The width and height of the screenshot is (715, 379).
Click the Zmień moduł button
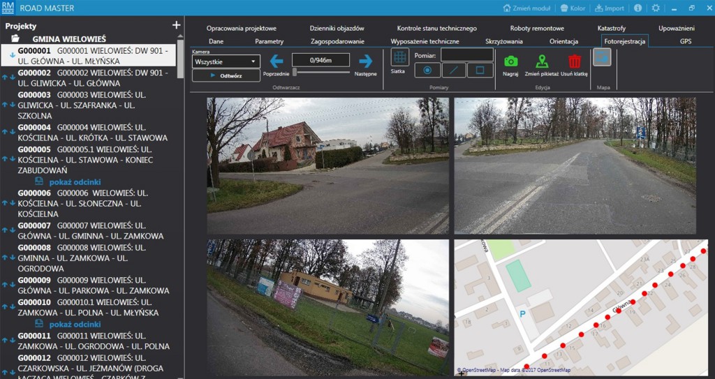pos(526,8)
